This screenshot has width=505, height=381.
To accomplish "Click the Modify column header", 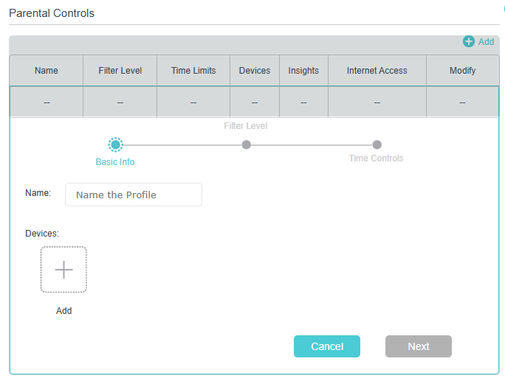I will pos(462,71).
